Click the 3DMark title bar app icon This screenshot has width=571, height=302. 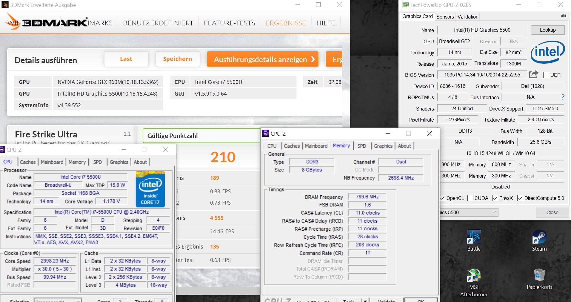pyautogui.click(x=5, y=5)
